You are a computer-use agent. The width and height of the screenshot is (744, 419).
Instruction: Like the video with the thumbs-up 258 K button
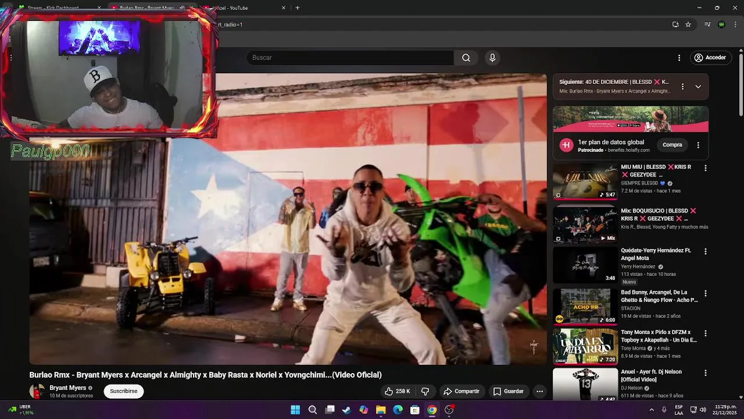[398, 391]
